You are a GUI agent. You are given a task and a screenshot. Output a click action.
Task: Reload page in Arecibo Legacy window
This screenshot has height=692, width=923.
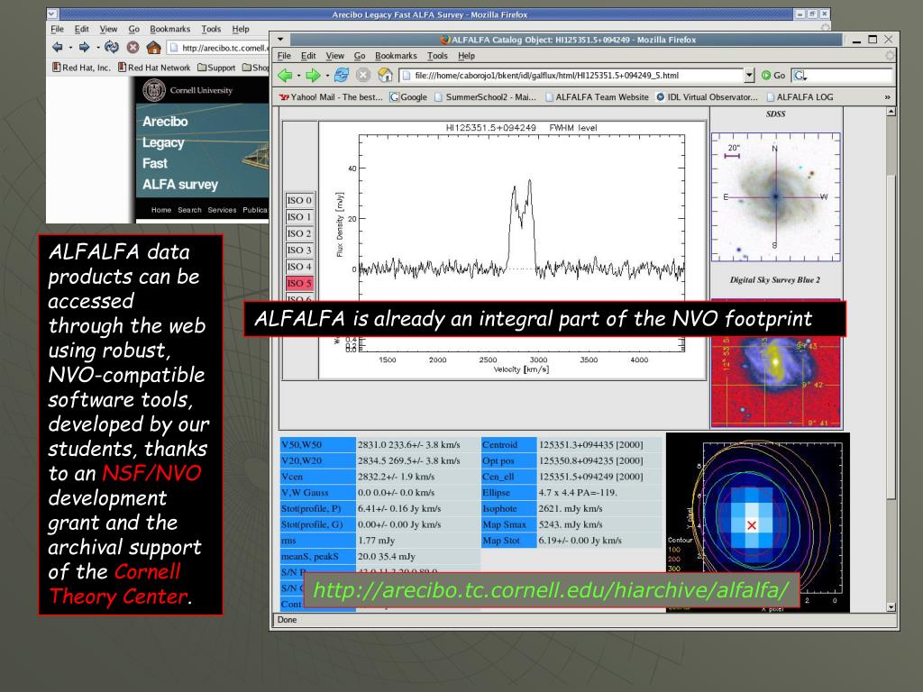111,47
